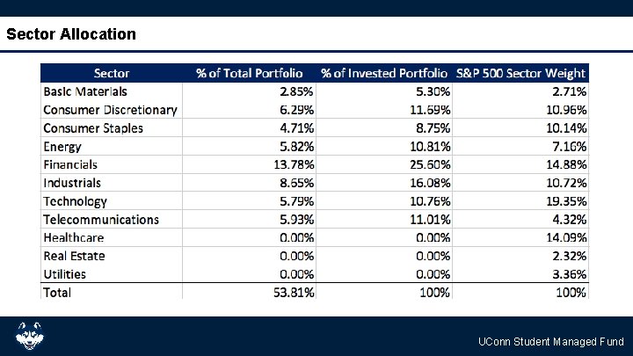Select the S&P 500 Sector Weight header
The height and width of the screenshot is (356, 633).
tap(520, 74)
